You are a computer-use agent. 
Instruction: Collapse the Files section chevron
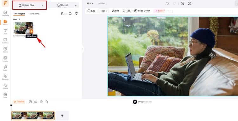[x=20, y=20]
